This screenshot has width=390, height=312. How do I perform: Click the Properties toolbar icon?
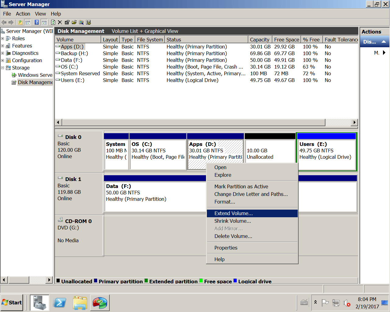[67, 22]
